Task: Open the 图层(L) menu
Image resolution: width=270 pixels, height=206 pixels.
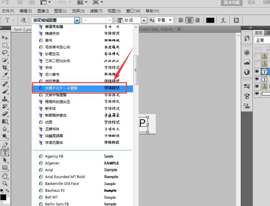Action: [60, 11]
